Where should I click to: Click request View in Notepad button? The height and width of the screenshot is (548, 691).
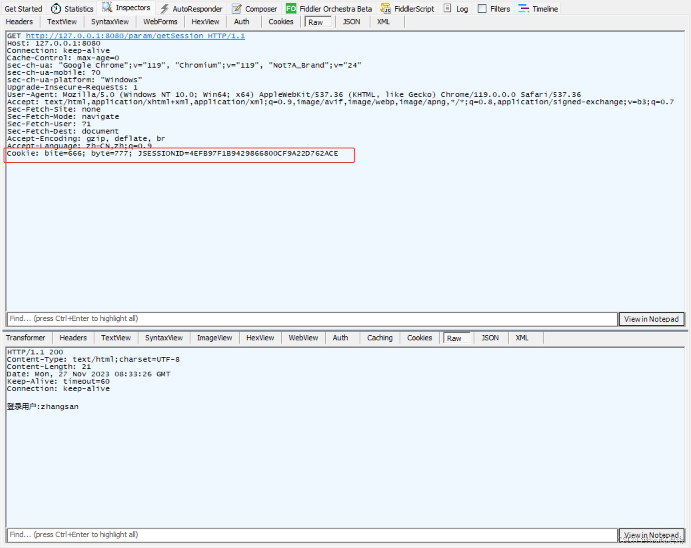click(651, 319)
